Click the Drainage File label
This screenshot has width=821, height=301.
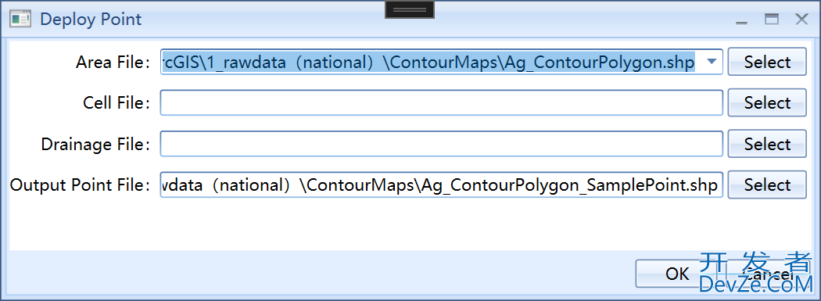click(x=96, y=143)
